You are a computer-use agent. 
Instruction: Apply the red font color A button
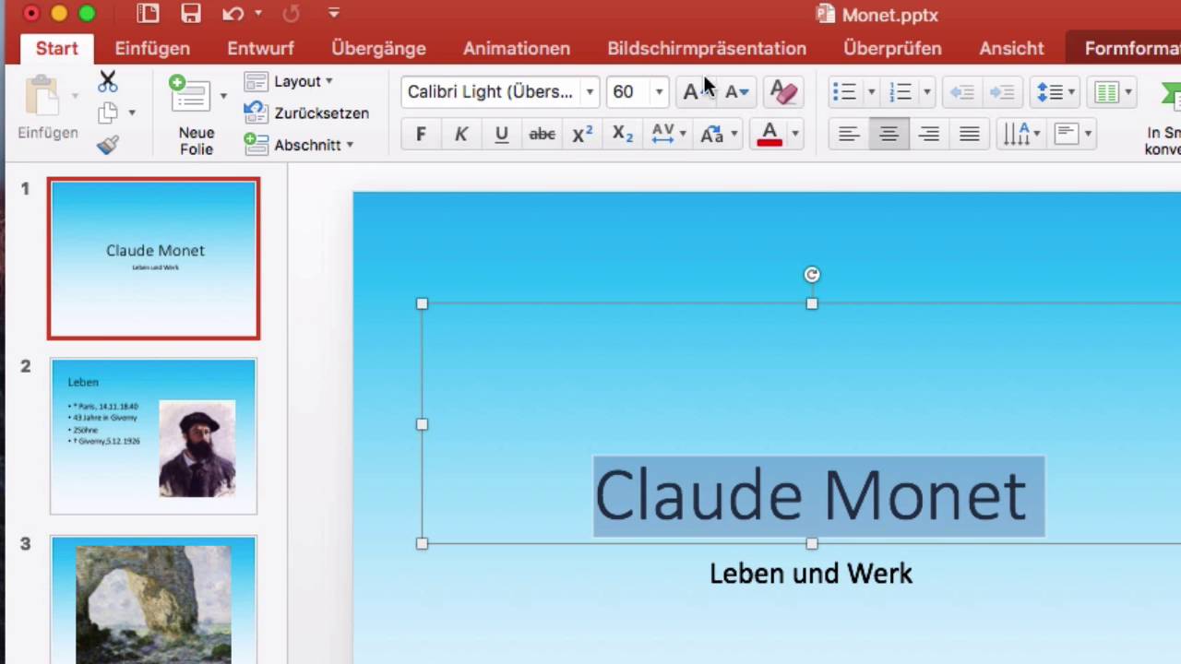click(769, 135)
